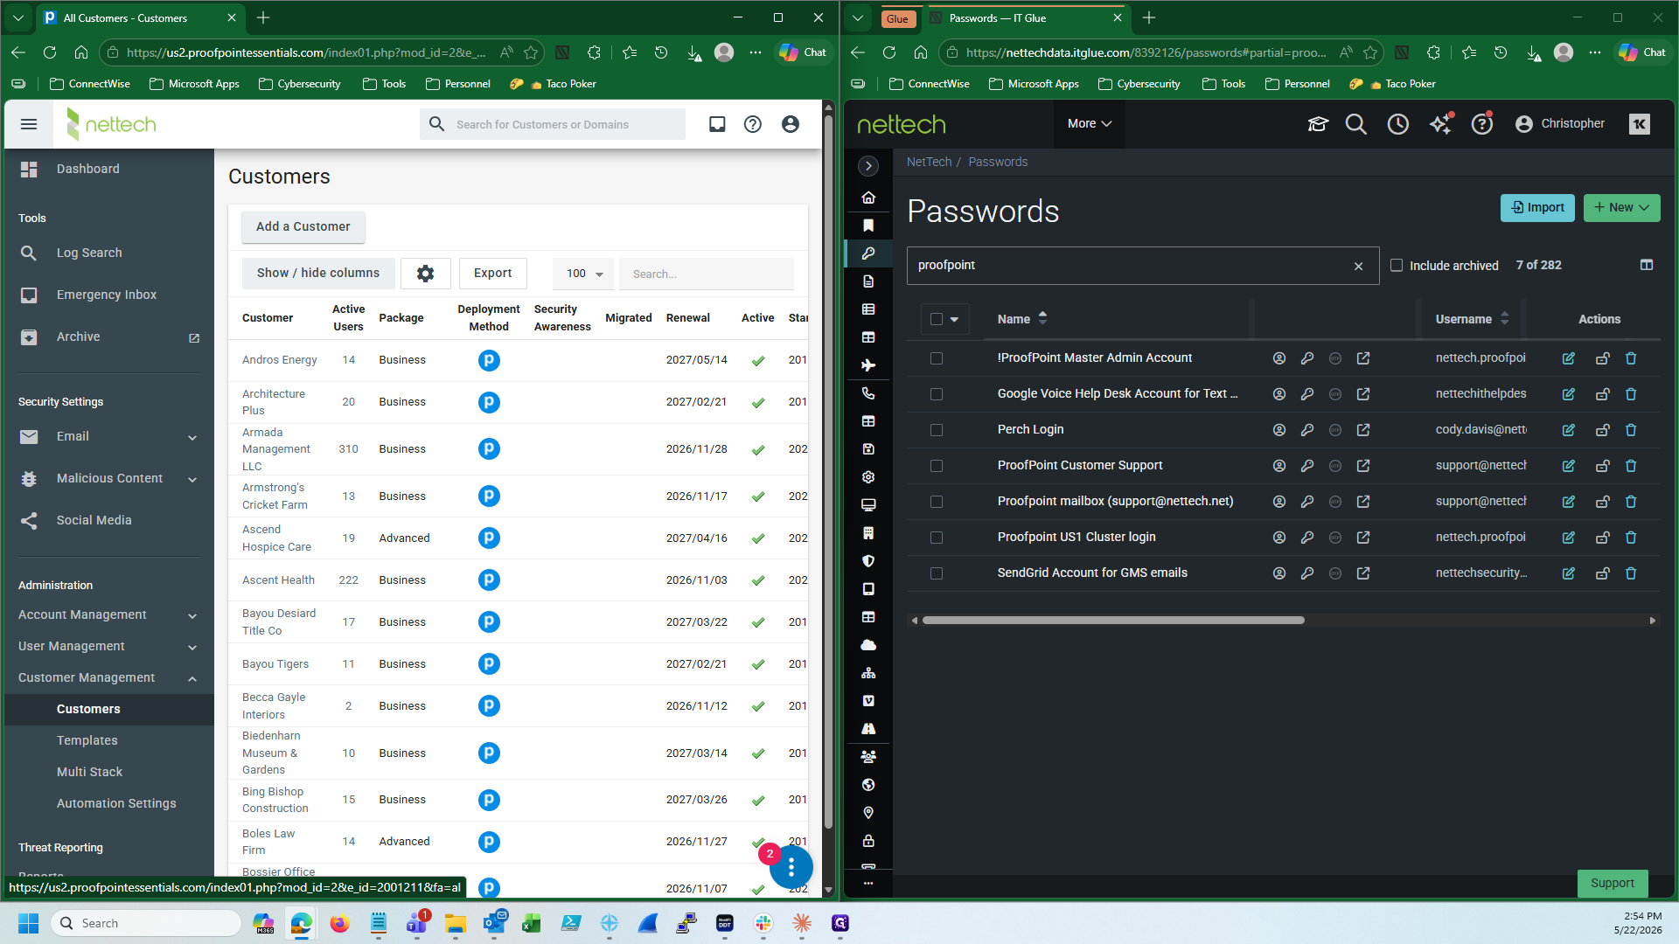Screen dimensions: 1679x944
Task: Open the New password dropdown
Action: click(1621, 208)
